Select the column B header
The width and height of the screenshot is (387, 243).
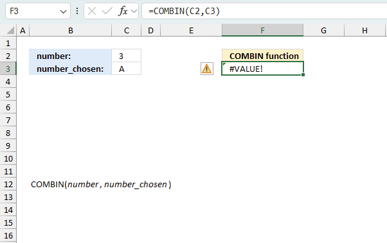pos(71,31)
